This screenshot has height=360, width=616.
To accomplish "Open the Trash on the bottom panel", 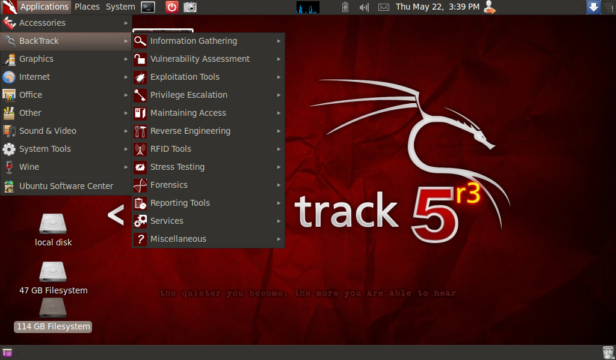I will [606, 352].
